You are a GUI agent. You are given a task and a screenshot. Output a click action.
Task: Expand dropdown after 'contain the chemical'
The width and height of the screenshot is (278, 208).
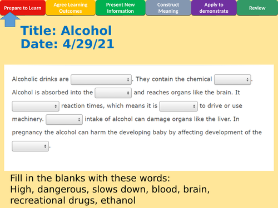[x=232, y=79]
